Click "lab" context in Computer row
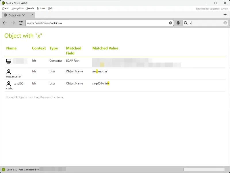230x173 pixels. (x=34, y=61)
